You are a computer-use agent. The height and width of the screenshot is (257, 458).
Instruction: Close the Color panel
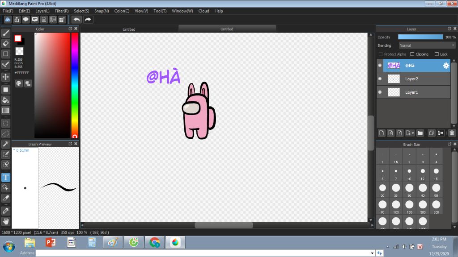76,29
